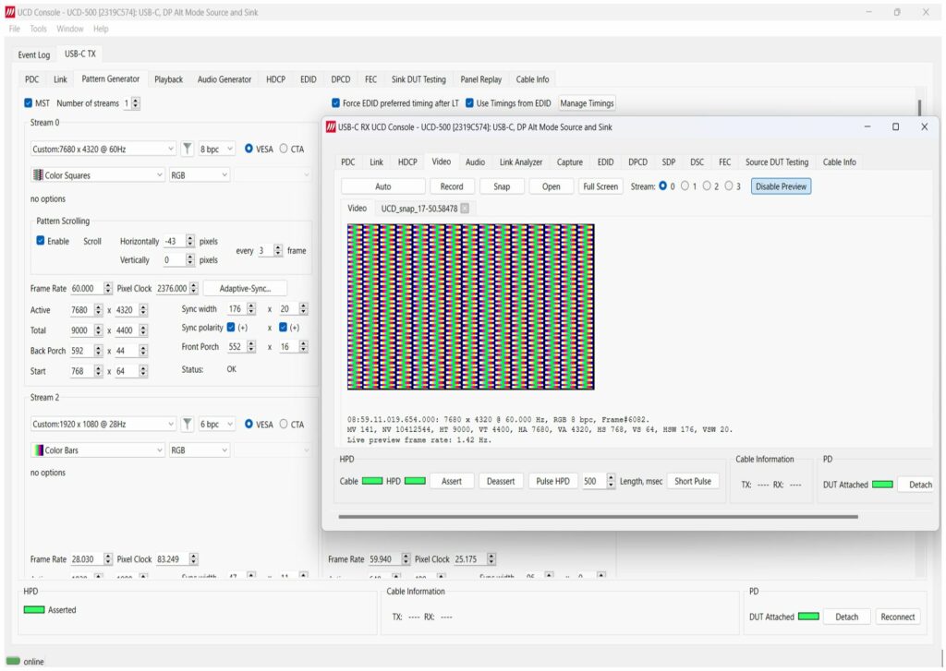Click the Pulse HPD button
The width and height of the screenshot is (946, 671).
click(x=554, y=481)
